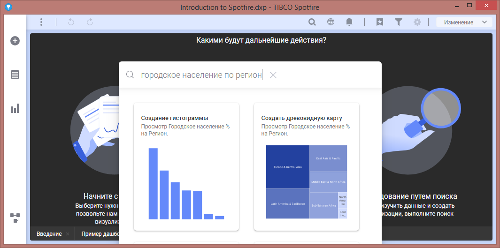Click the treemap preview thumbnail
Screen dimensions: 500x248
(307, 182)
